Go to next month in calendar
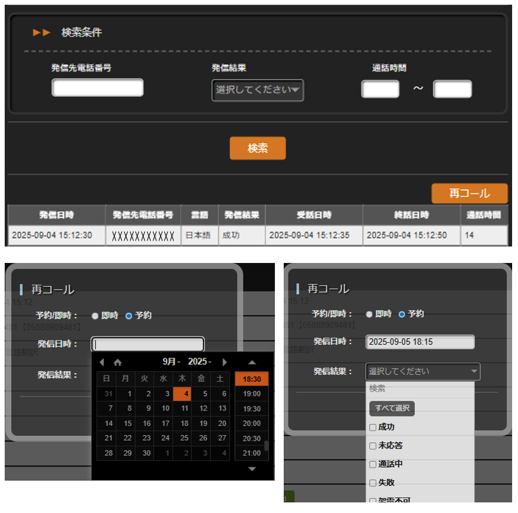This screenshot has height=513, width=518. coord(224,362)
